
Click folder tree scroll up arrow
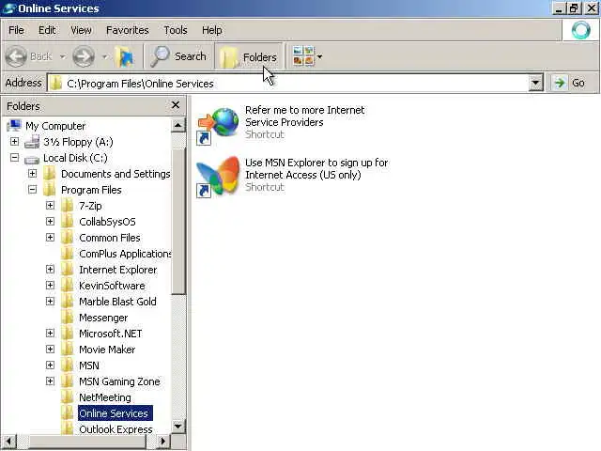click(177, 125)
